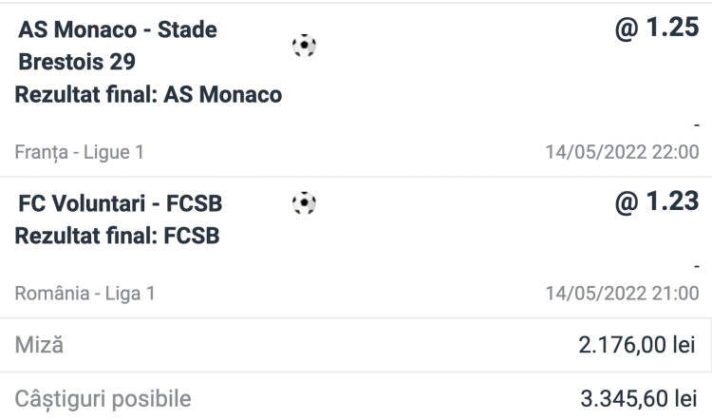Image resolution: width=712 pixels, height=420 pixels.
Task: Click the 'Brestois 29' text in match title
Action: click(x=76, y=62)
